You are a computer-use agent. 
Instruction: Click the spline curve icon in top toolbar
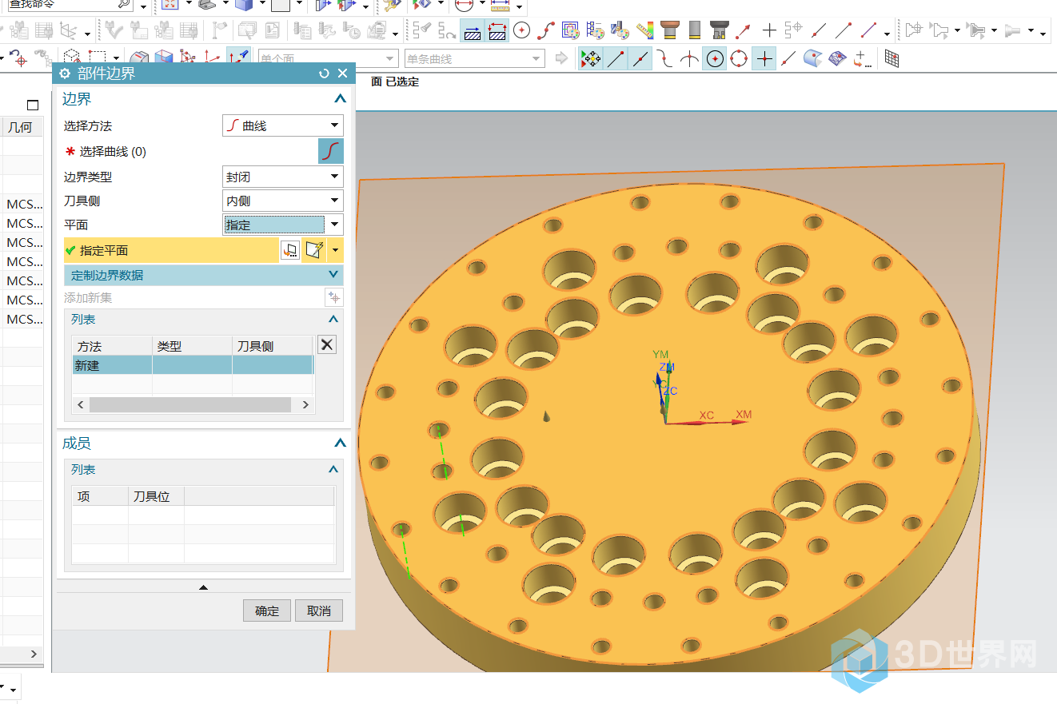[x=545, y=30]
